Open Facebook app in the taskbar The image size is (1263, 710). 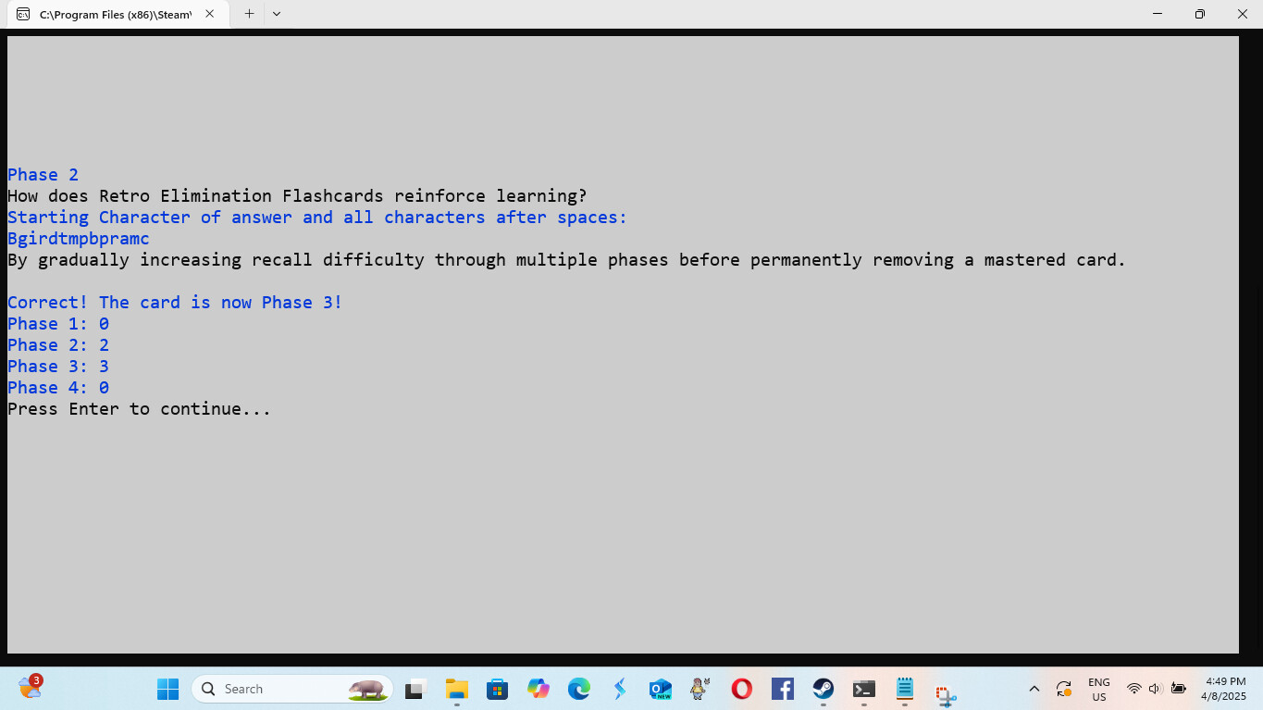(782, 689)
